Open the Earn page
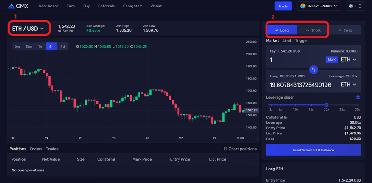Screen dimensions: 372x183 [71, 6]
